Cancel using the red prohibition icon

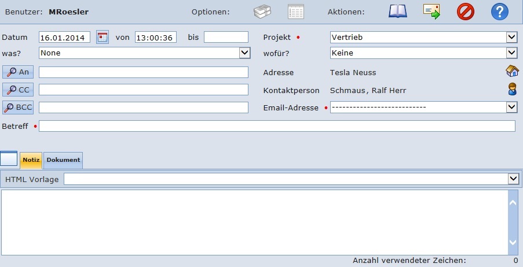point(465,12)
